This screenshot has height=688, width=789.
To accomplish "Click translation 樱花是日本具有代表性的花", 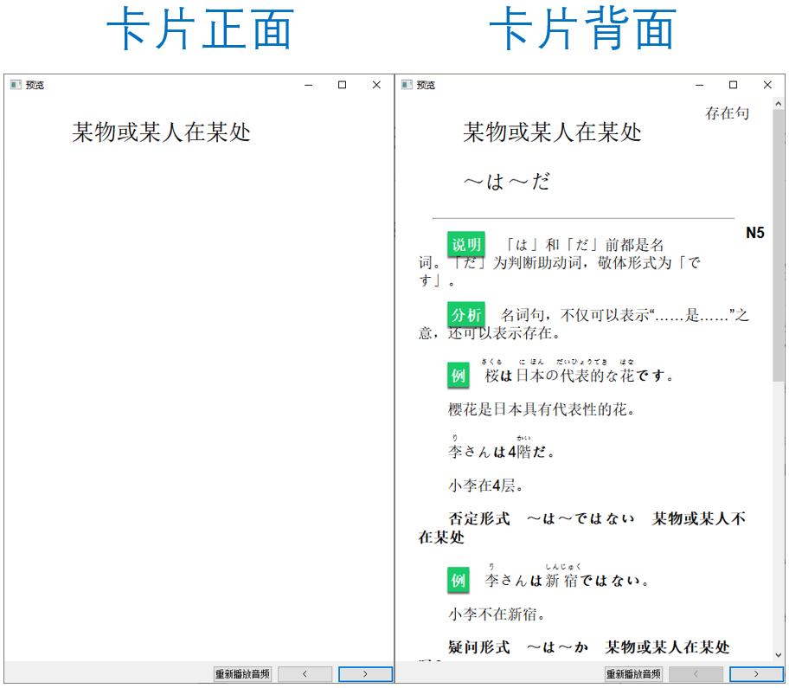I will click(x=542, y=409).
